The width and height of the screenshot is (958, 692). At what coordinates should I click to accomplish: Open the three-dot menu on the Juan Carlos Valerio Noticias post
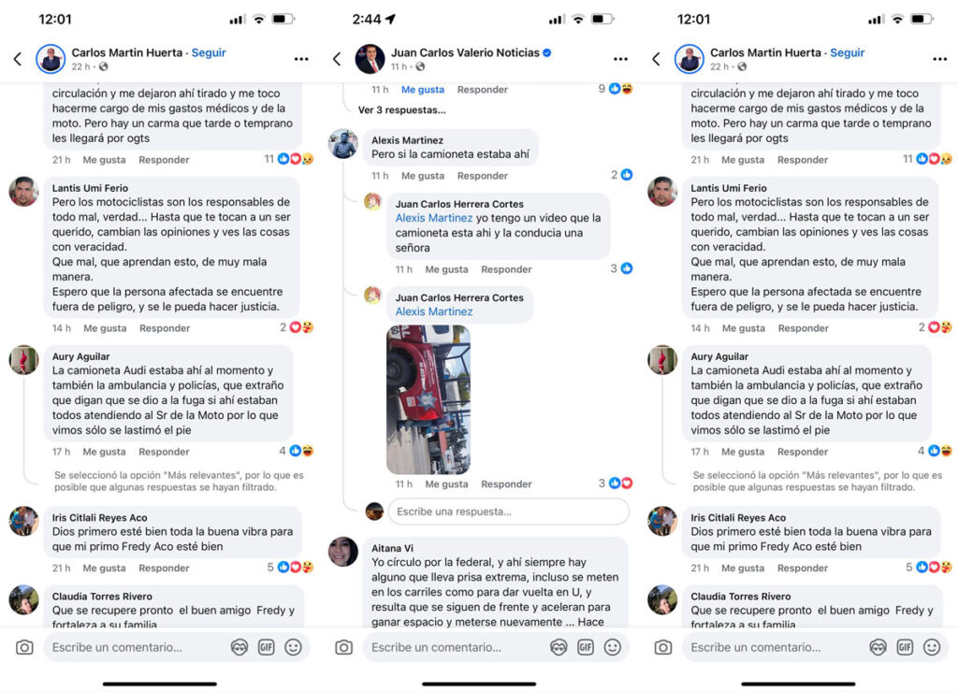[620, 59]
